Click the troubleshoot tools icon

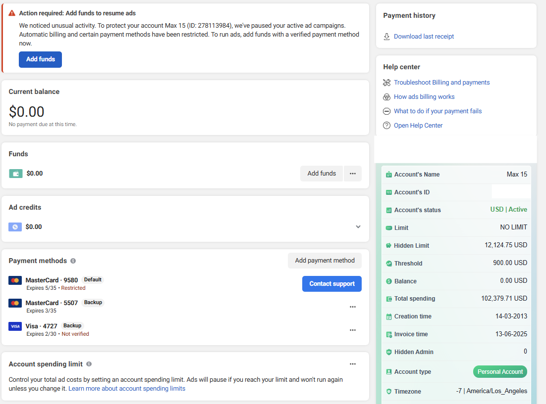[x=386, y=83]
